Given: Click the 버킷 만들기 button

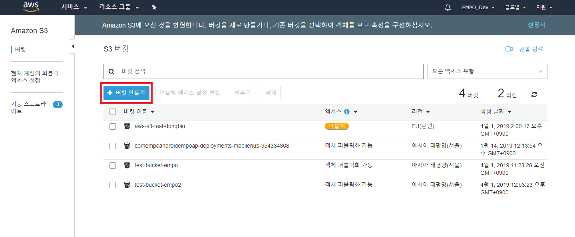Looking at the screenshot, I should point(126,93).
